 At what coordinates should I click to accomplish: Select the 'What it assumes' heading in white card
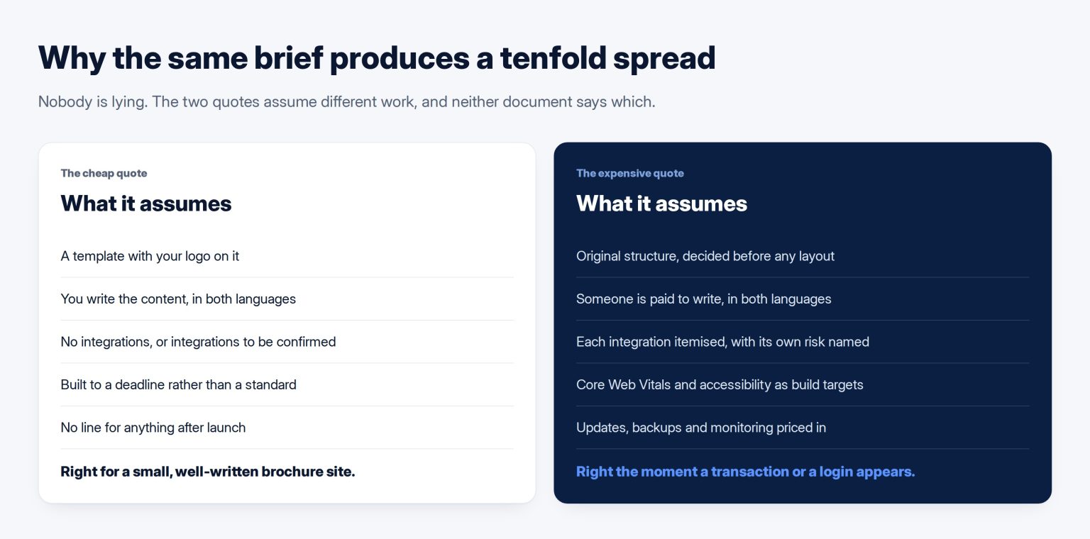click(146, 204)
